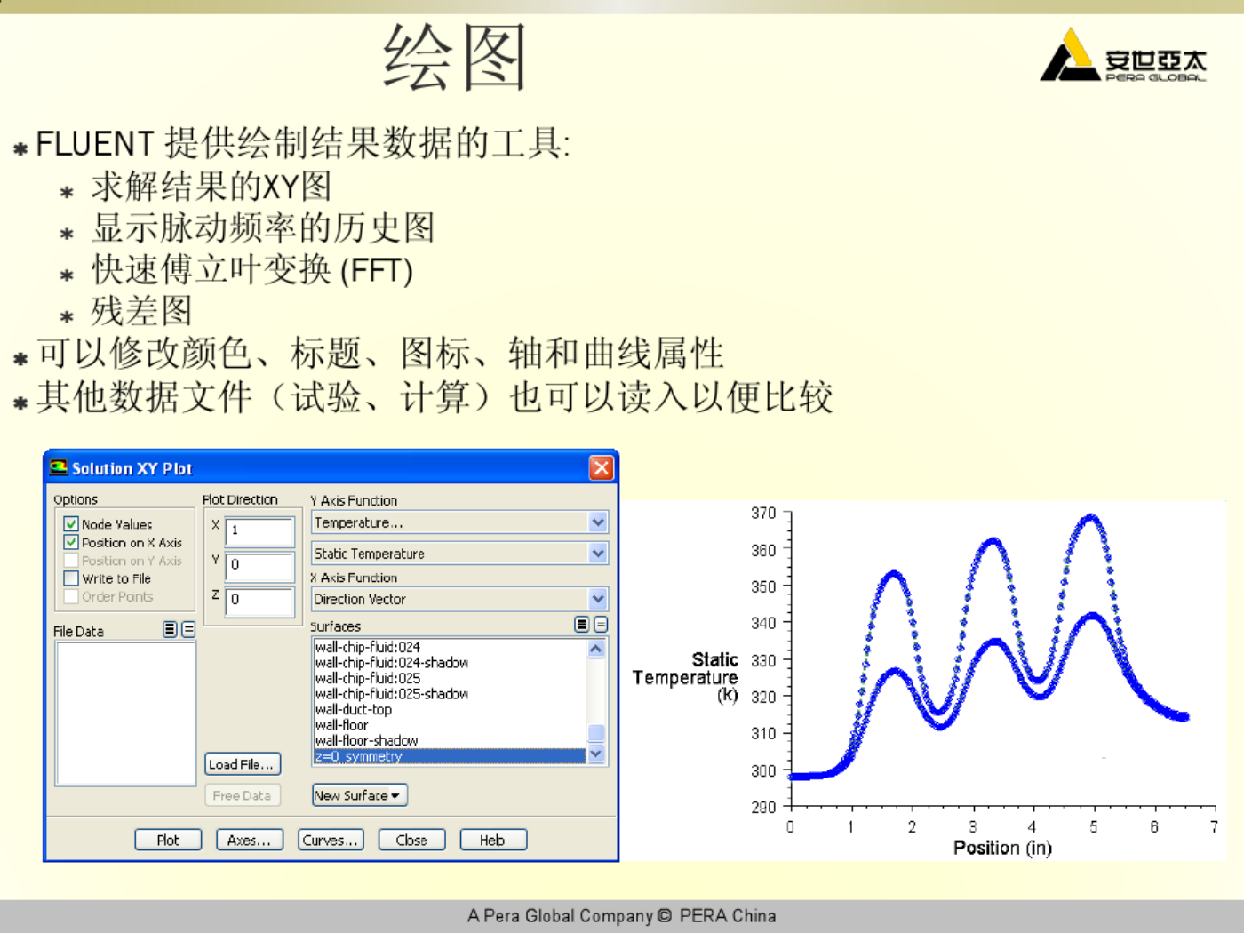Open the New Surface dropdown menu
The height and width of the screenshot is (933, 1244).
pos(360,795)
